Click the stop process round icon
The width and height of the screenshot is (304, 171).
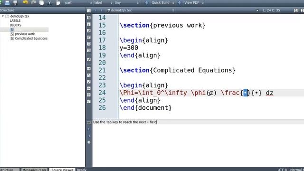[x=89, y=142]
